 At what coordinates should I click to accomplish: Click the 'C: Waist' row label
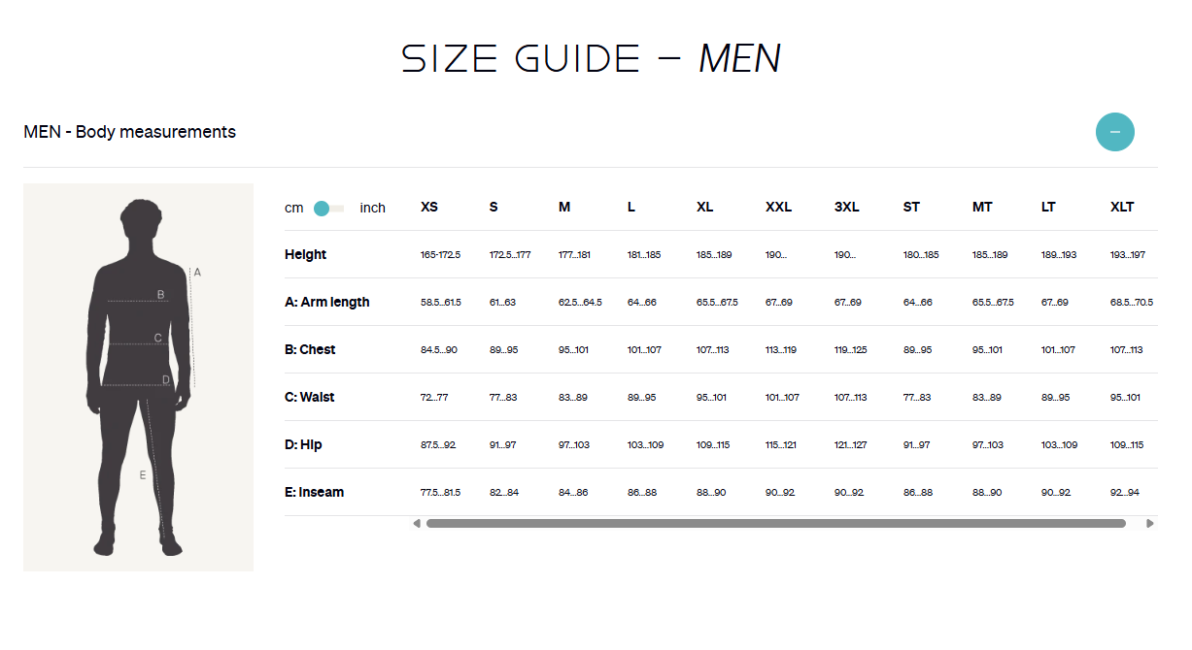(x=310, y=398)
